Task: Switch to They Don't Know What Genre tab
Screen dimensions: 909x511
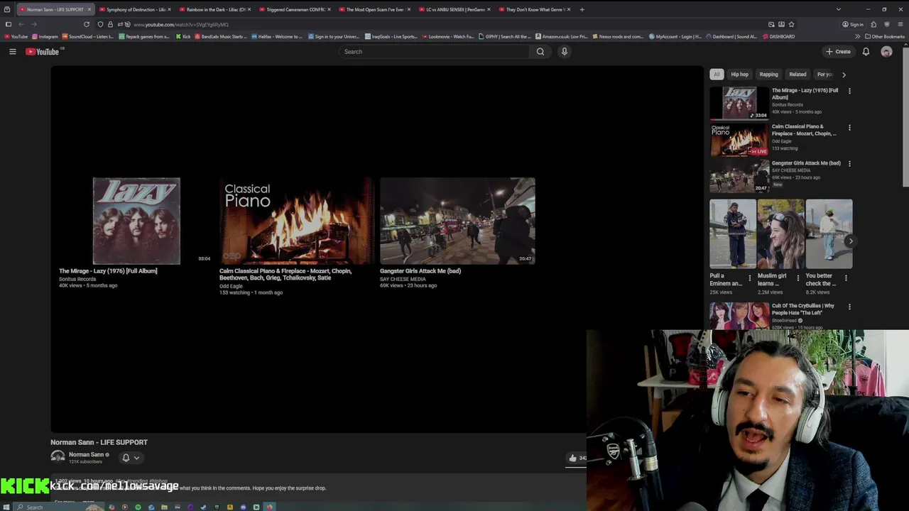Action: (534, 9)
